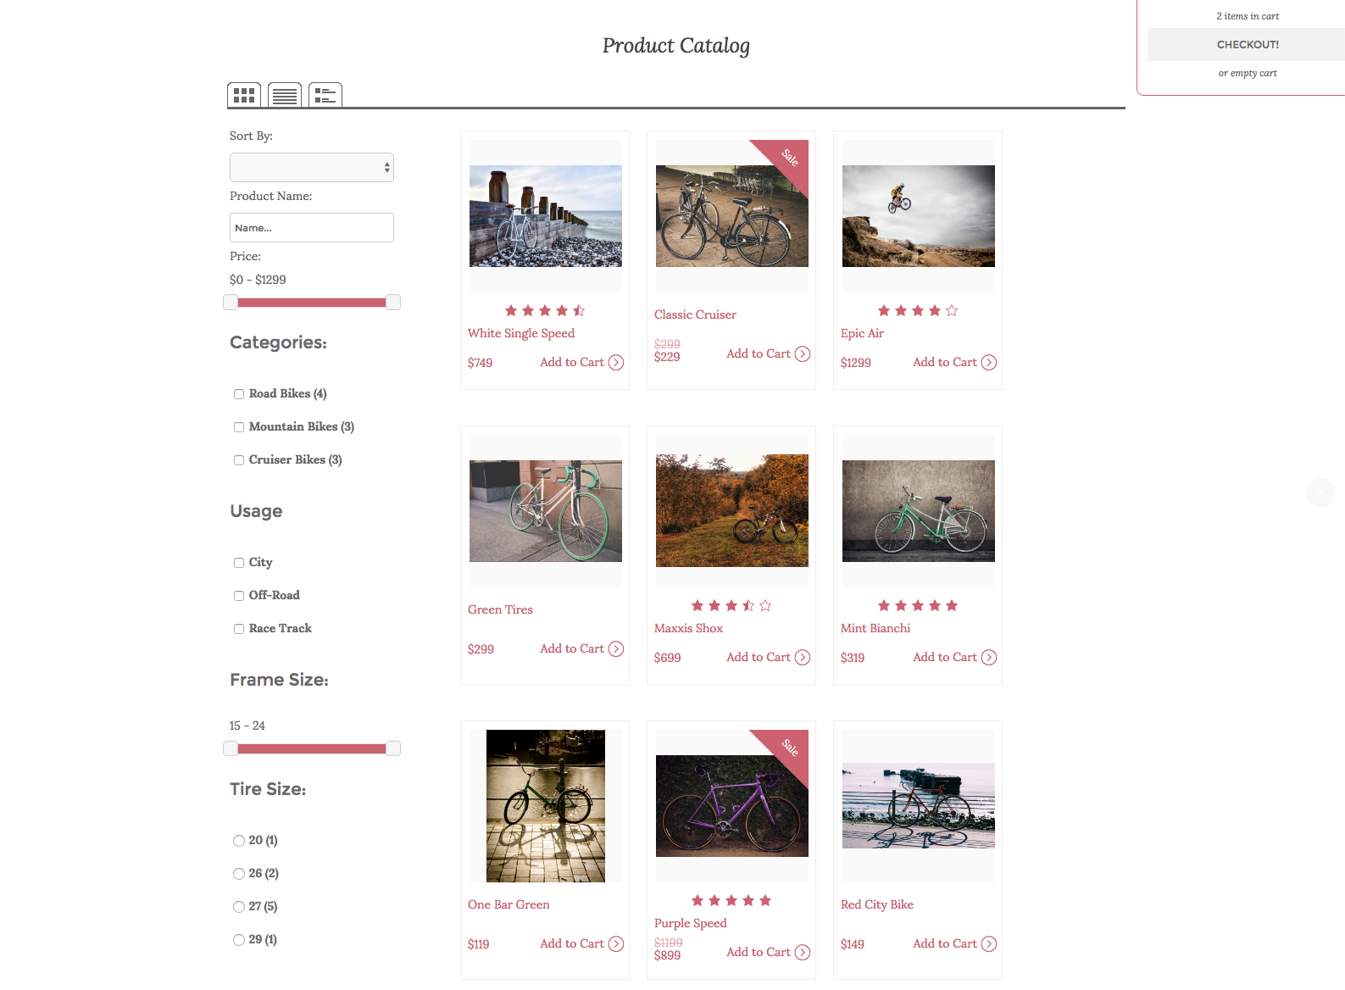Enable the Road Bikes category filter
The height and width of the screenshot is (990, 1345).
click(239, 394)
